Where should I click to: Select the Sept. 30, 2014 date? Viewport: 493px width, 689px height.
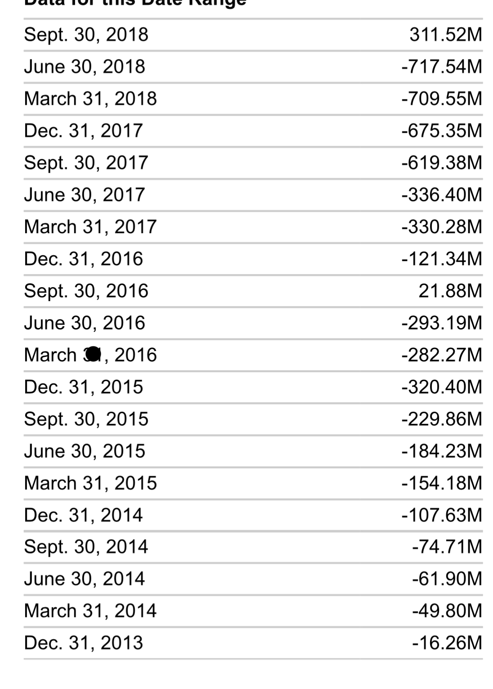86,547
